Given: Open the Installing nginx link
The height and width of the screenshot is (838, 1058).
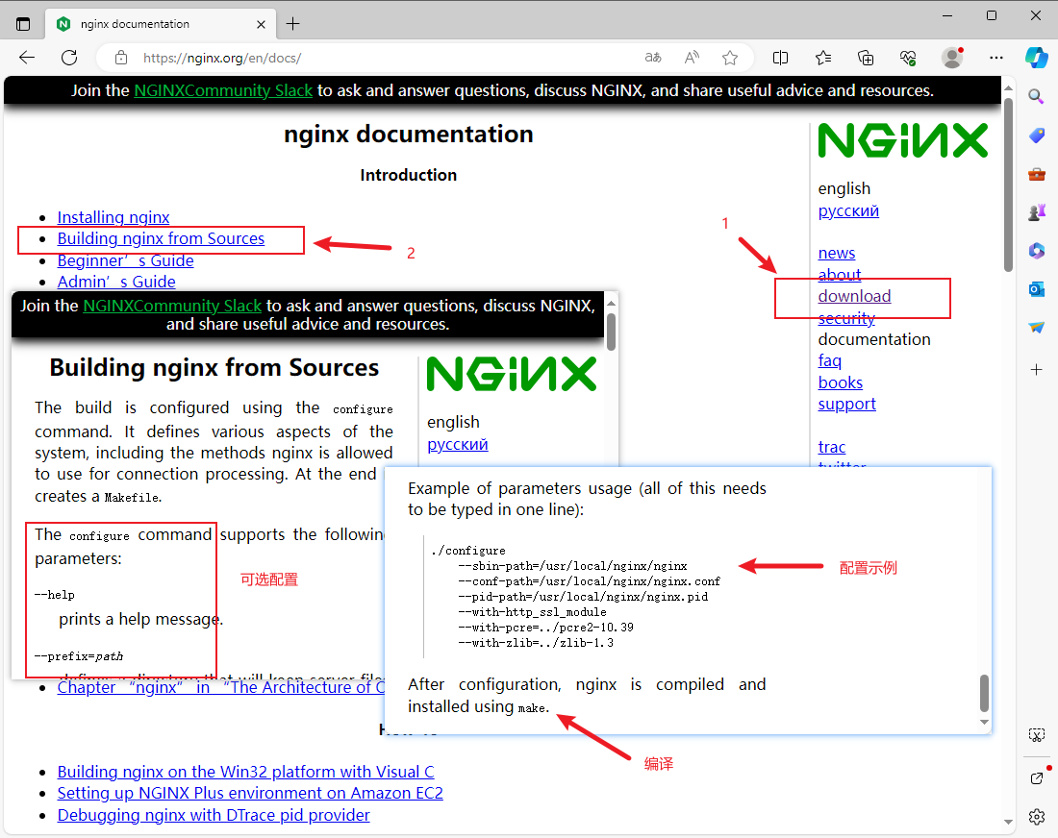Looking at the screenshot, I should [x=113, y=217].
